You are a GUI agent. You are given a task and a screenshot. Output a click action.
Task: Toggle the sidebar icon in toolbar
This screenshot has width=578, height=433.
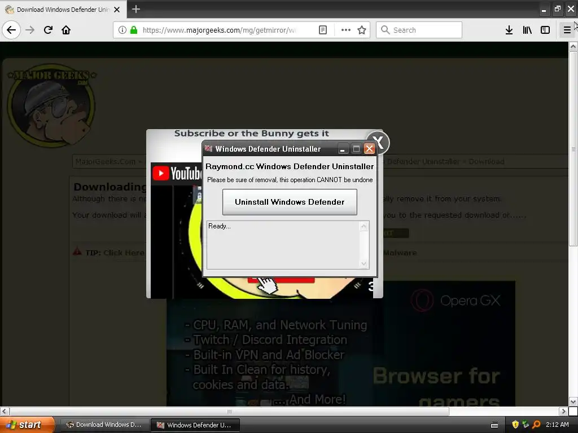tap(545, 30)
